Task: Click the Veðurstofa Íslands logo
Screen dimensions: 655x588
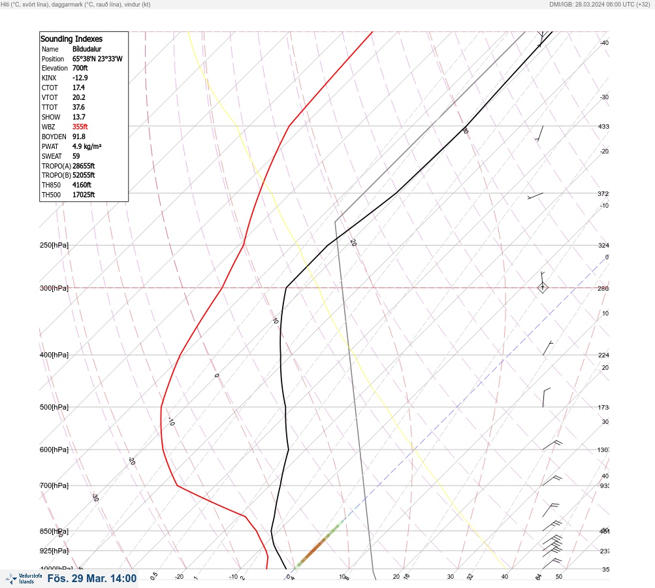Action: click(x=24, y=578)
